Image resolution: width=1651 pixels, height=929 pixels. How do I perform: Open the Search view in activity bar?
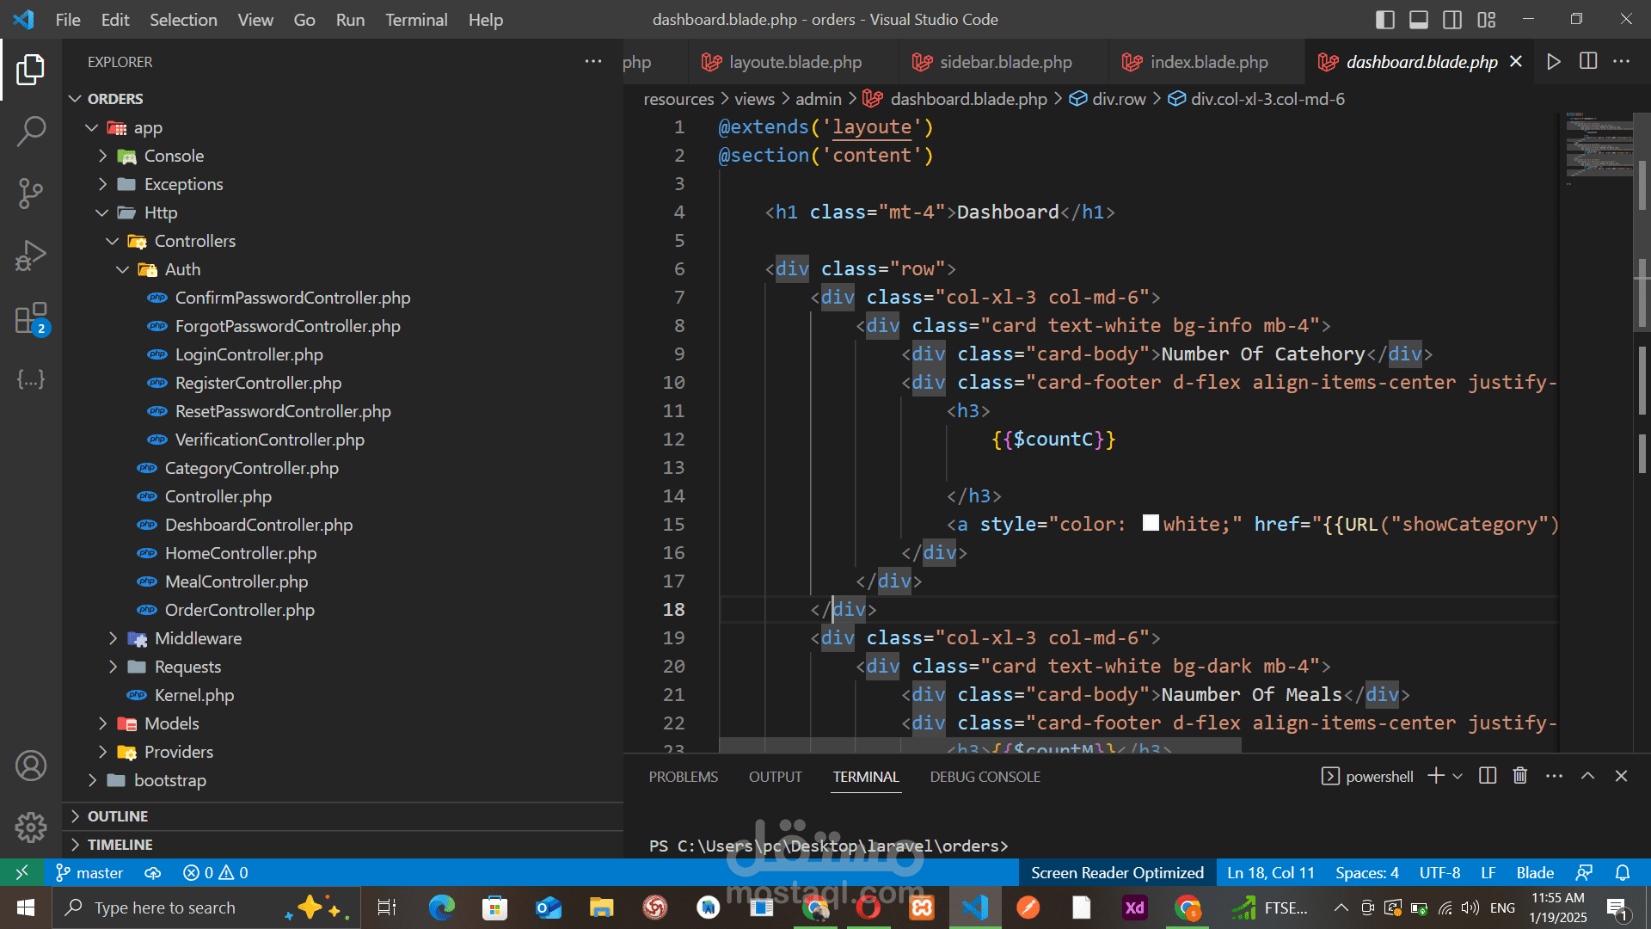[x=31, y=132]
